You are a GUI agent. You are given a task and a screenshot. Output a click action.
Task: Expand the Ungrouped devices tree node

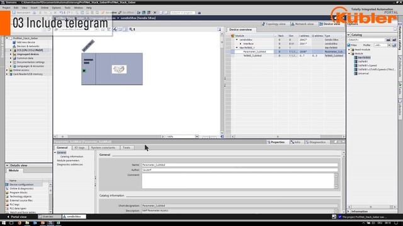pyautogui.click(x=11, y=54)
